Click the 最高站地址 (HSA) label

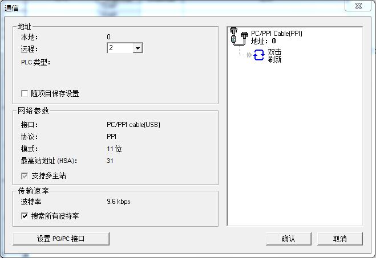(48, 161)
